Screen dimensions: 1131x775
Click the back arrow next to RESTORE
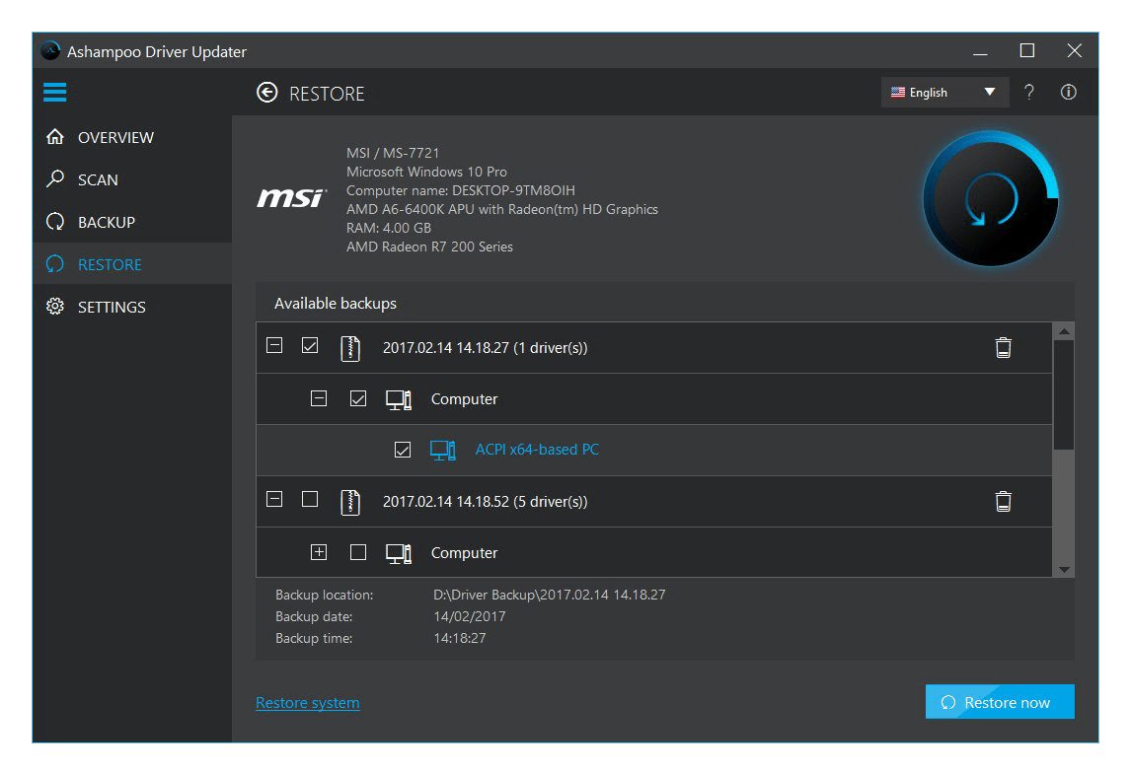(266, 92)
